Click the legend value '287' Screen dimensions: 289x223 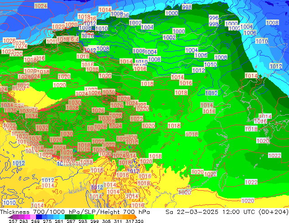click(x=71, y=221)
